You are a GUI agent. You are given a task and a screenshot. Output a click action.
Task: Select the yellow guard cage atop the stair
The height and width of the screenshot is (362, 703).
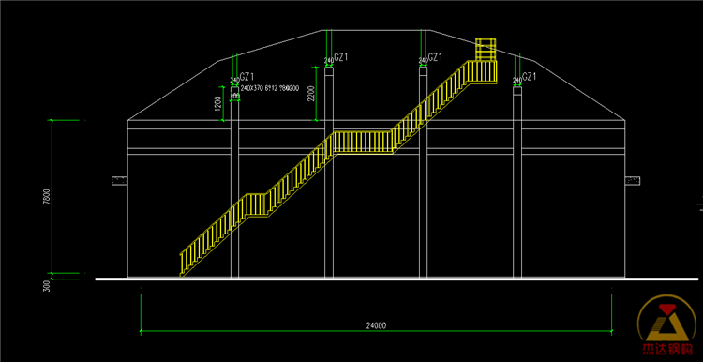[x=486, y=50]
